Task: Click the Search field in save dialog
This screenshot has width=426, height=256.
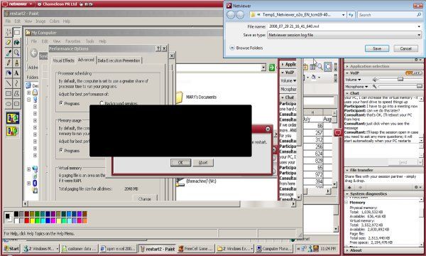Action: pyautogui.click(x=390, y=15)
